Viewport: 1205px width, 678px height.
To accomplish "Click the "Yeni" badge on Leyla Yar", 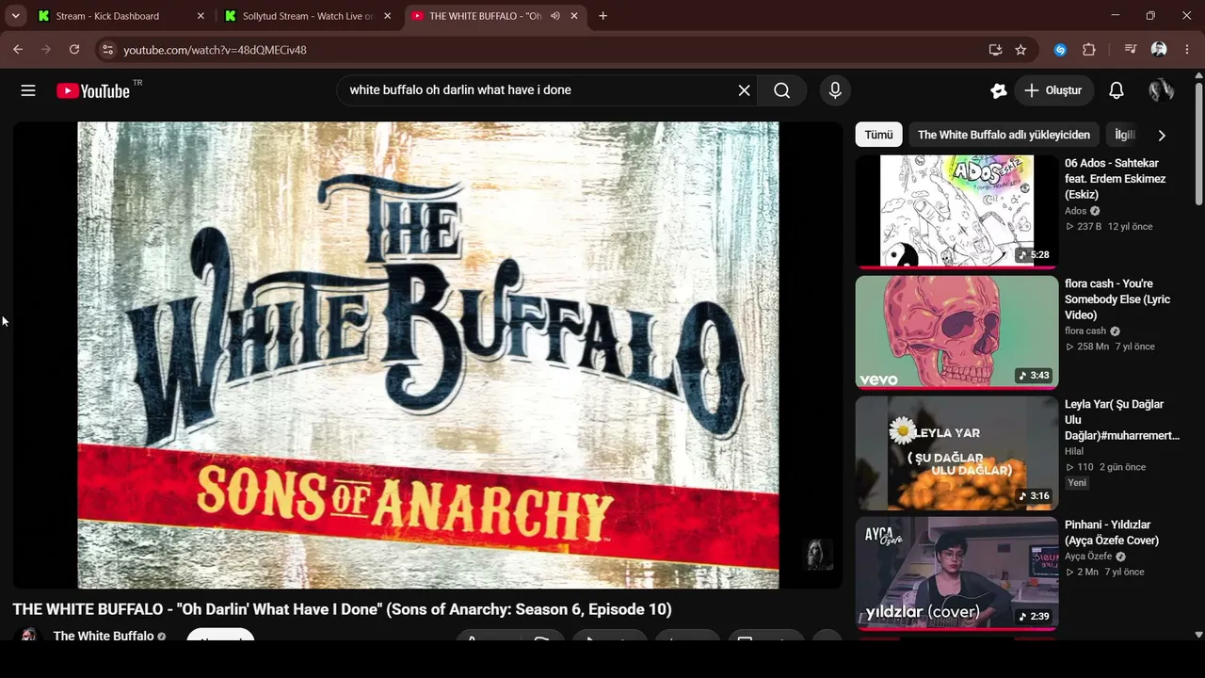I will 1077,483.
